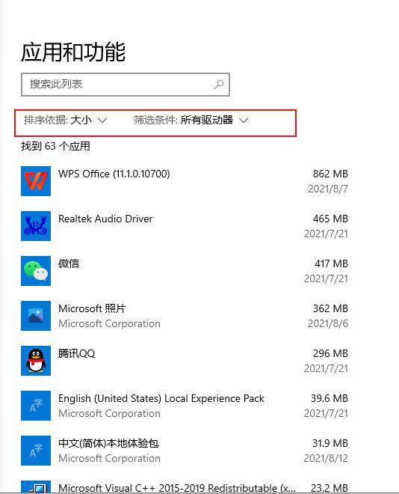The image size is (399, 494).
Task: Select the Microsoft 照片 app name
Action: 92,308
